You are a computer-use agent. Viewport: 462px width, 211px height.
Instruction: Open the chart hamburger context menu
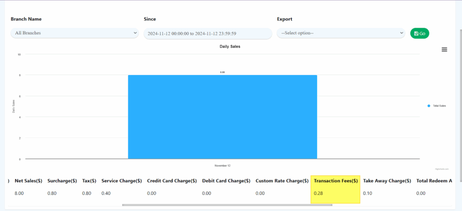tap(444, 50)
